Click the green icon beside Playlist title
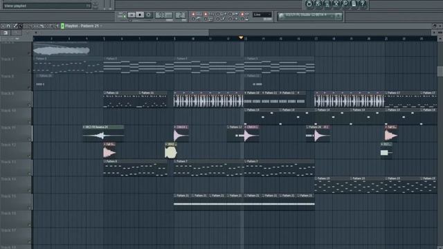 (x=62, y=26)
